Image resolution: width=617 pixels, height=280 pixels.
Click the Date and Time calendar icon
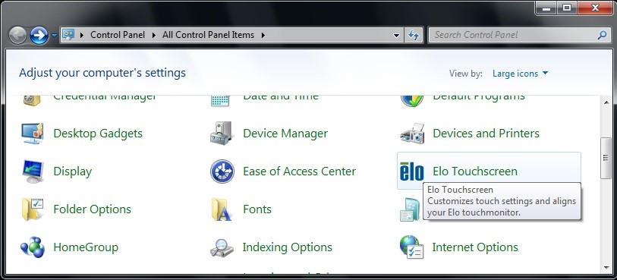coord(220,100)
